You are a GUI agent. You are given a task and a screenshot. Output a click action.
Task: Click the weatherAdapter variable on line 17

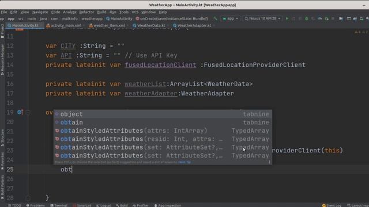tap(151, 93)
